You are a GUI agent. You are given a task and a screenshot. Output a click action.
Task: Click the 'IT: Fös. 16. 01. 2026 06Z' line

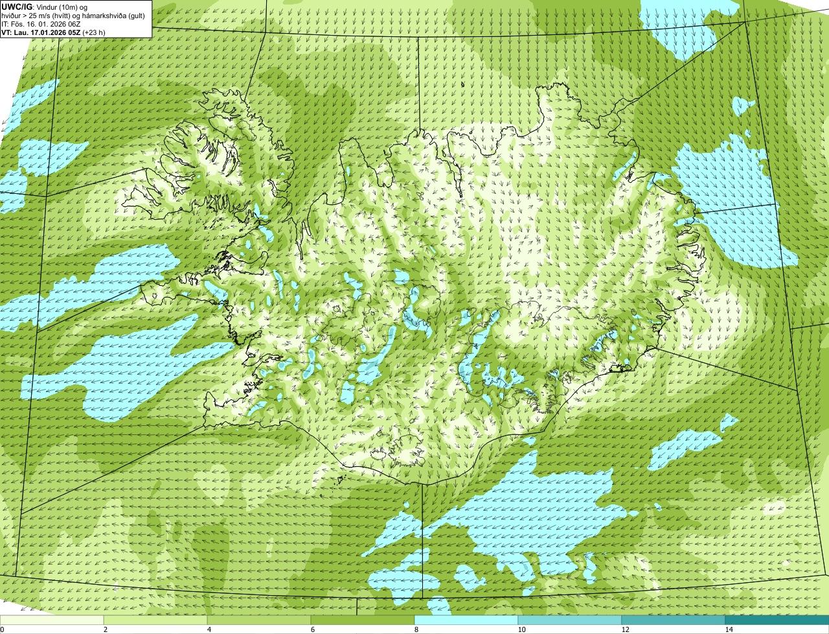coord(41,24)
